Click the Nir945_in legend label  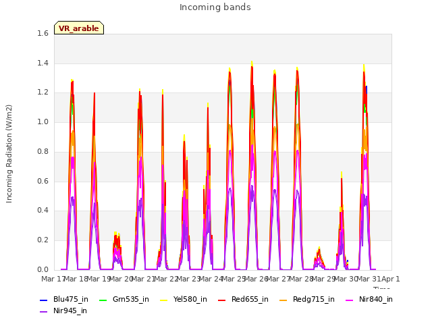click(x=70, y=310)
